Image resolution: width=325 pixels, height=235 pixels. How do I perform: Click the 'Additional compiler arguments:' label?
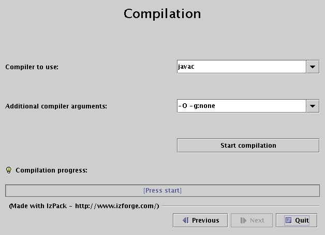click(56, 107)
